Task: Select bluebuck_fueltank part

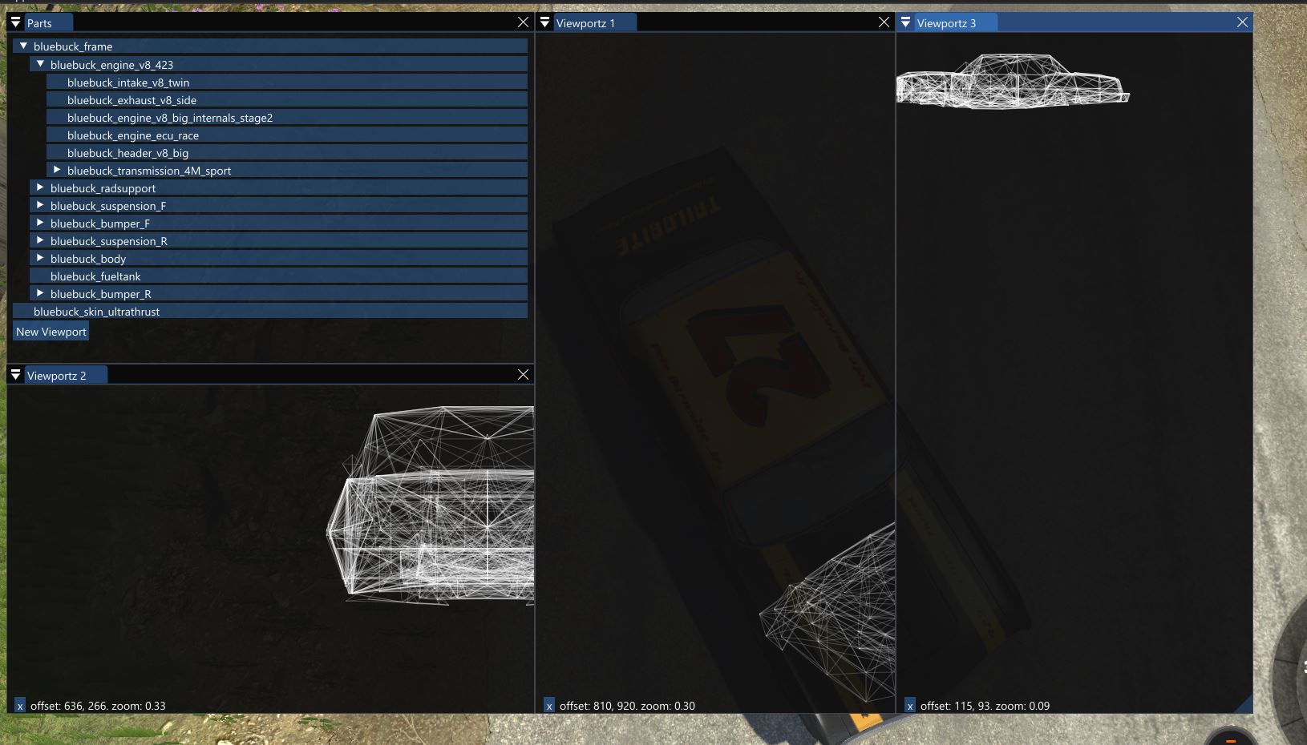Action: [278, 276]
